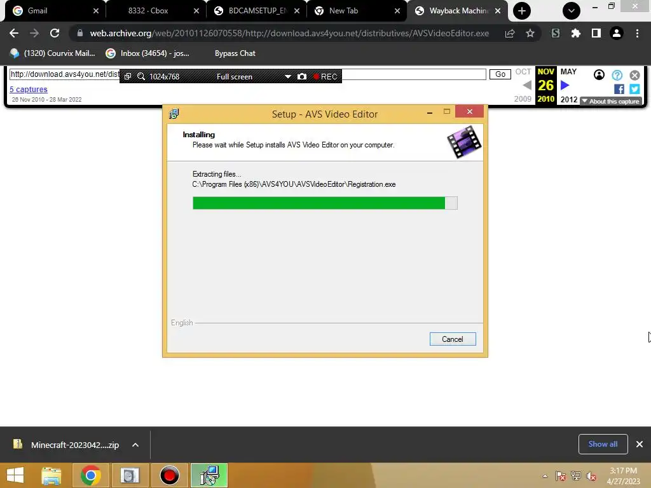Click the recorder window-select icon
The height and width of the screenshot is (488, 651).
(x=128, y=76)
